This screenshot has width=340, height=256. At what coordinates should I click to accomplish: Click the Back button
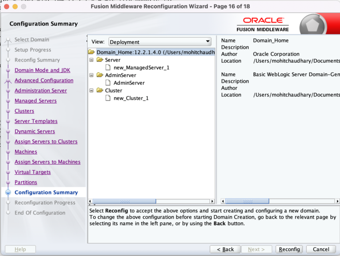click(225, 249)
